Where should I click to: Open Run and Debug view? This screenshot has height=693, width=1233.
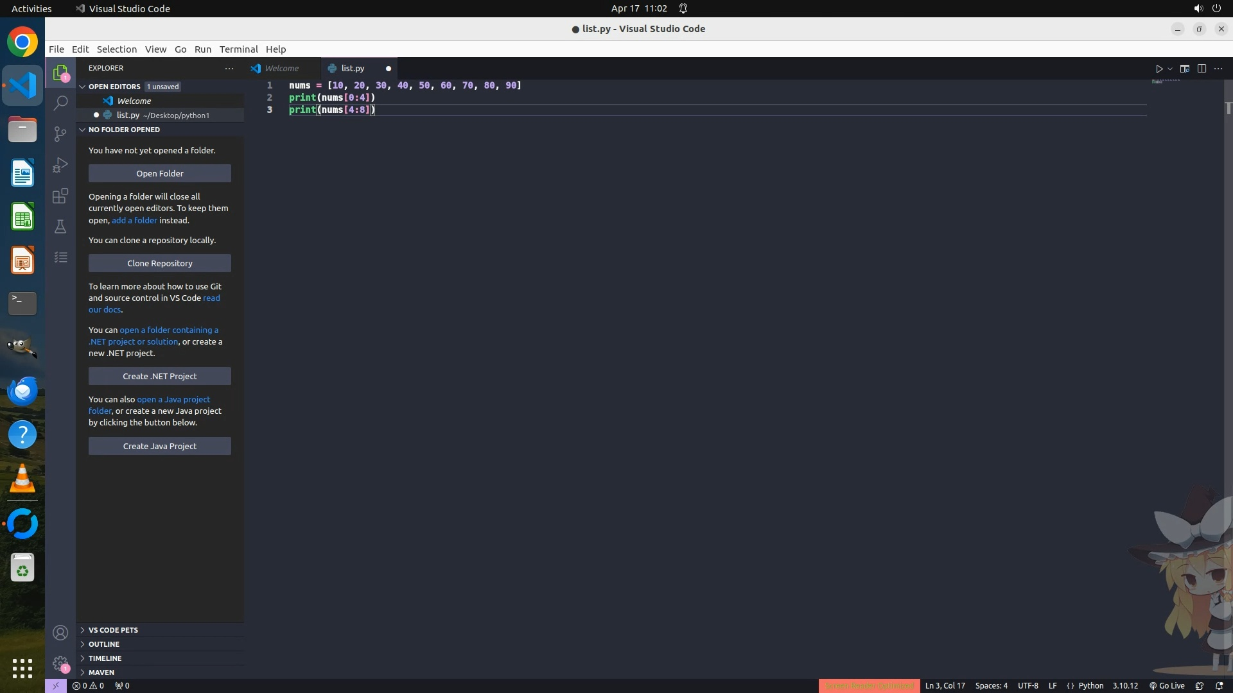60,165
